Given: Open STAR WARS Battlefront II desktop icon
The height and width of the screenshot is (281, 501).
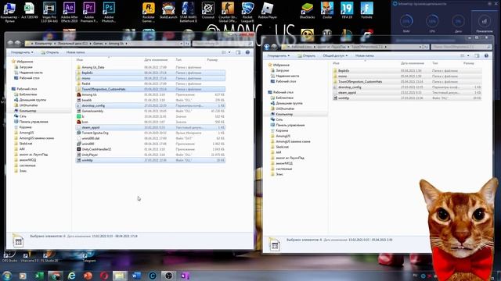Looking at the screenshot, I should tap(188, 12).
